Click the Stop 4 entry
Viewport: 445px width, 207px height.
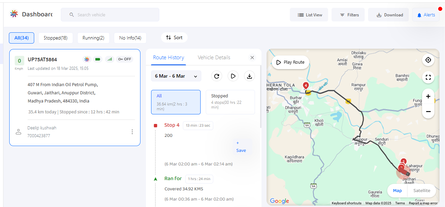pyautogui.click(x=172, y=125)
